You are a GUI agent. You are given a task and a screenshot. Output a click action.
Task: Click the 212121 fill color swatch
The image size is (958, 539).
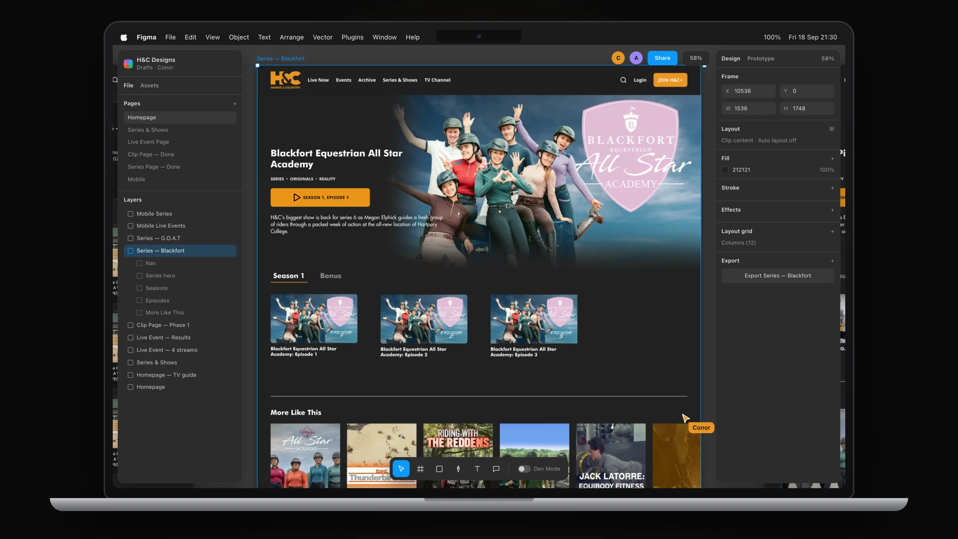point(725,170)
